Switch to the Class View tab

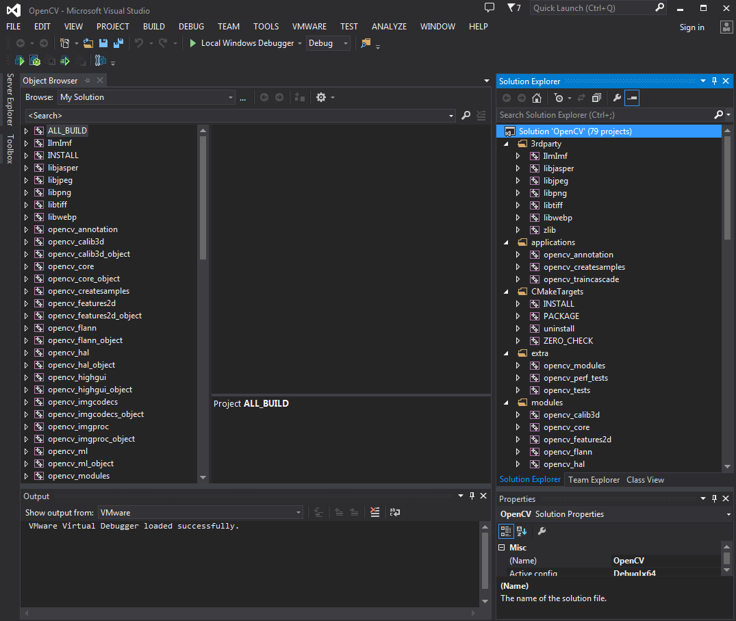click(x=645, y=480)
